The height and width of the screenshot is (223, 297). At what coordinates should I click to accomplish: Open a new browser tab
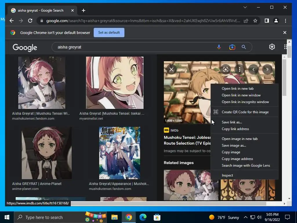(x=83, y=10)
